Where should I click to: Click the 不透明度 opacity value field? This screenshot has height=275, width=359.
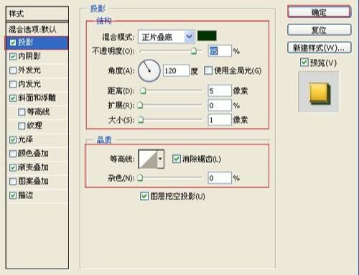[220, 51]
